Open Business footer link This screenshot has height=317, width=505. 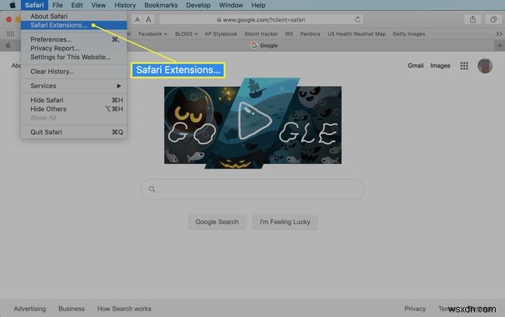71,308
